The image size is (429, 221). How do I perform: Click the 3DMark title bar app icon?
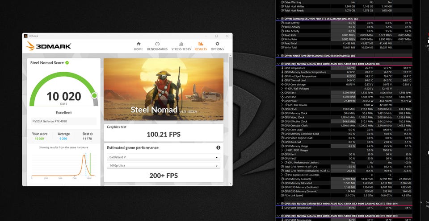click(26, 36)
